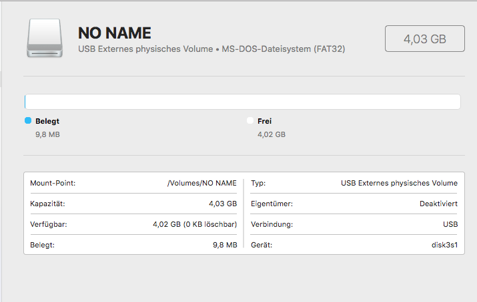Click the 4,02 GB free amount under Frei
Viewport: 477px width, 302px height.
(x=272, y=134)
